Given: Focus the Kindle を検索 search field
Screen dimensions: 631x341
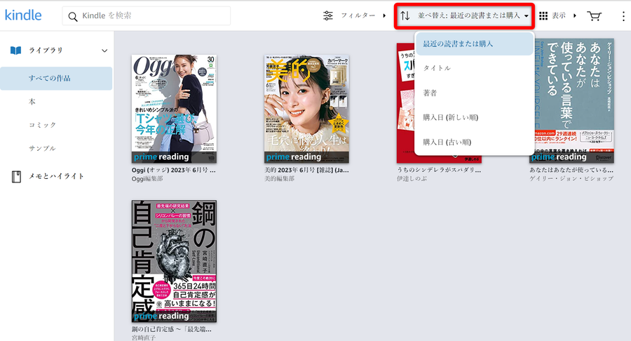Looking at the screenshot, I should (x=147, y=15).
